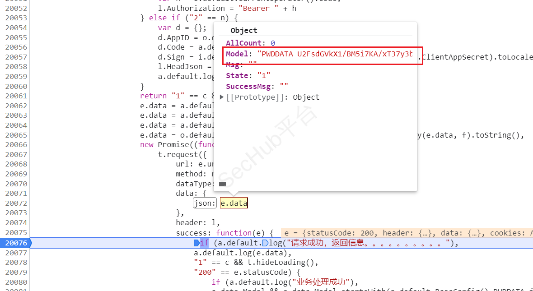Expand the [[Prototype]] Object entry
The height and width of the screenshot is (291, 533).
click(222, 97)
